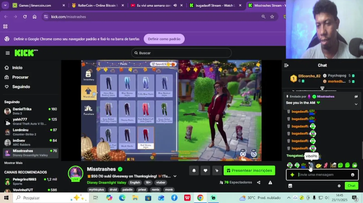363x203 pixels.
Task: Open Lordminu's channel
Action: [31, 132]
